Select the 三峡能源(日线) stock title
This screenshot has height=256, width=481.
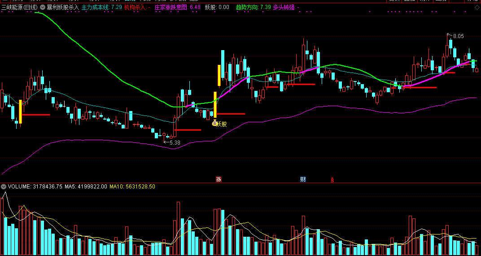19,7
